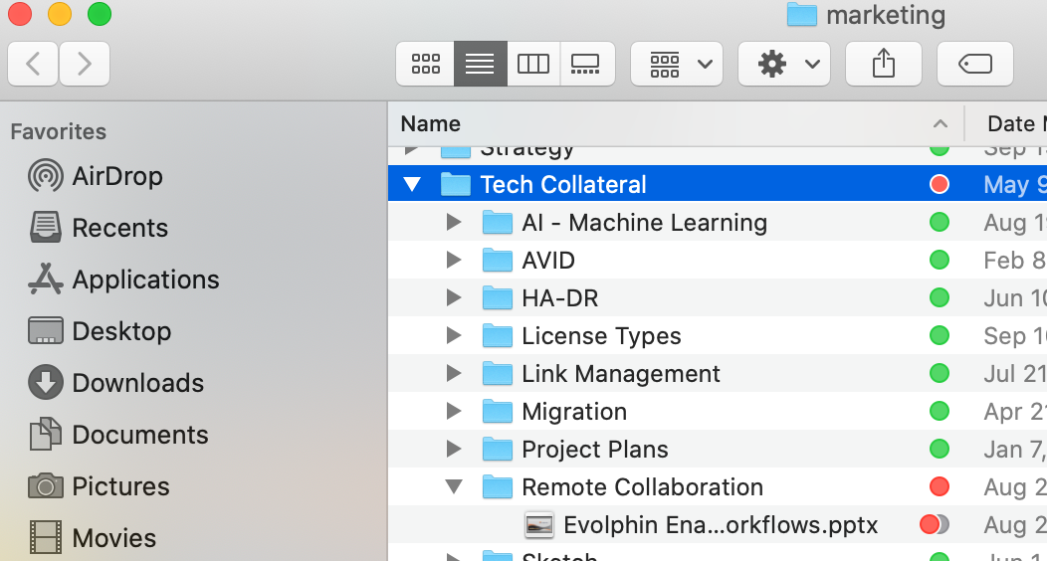Switch to column view in toolbar
The height and width of the screenshot is (561, 1047).
[x=533, y=64]
